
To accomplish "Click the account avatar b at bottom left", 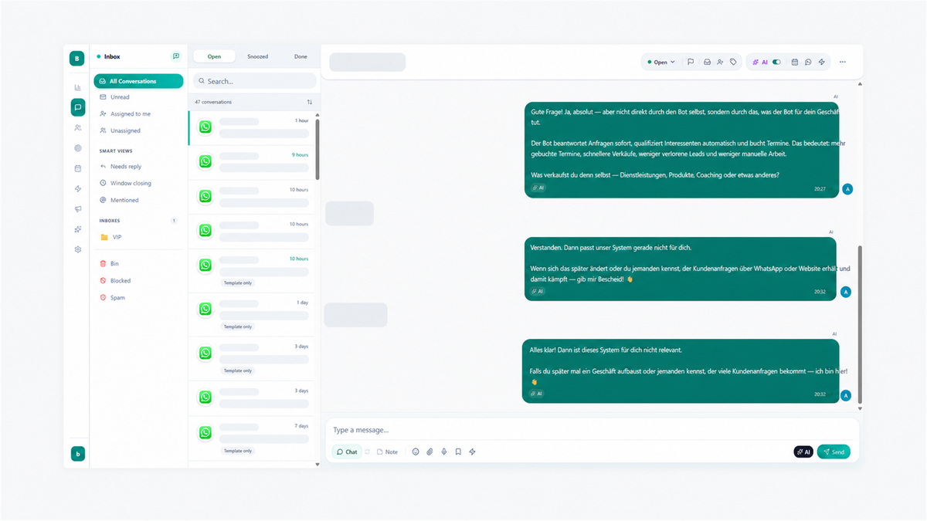I will (77, 454).
